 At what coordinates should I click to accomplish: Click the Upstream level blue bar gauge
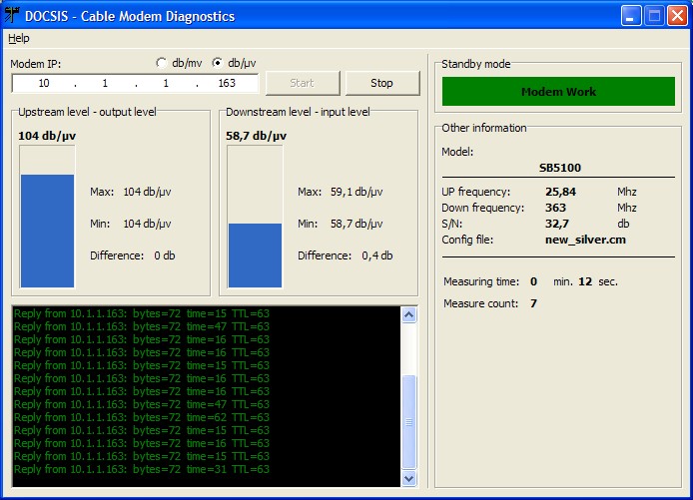coord(47,217)
